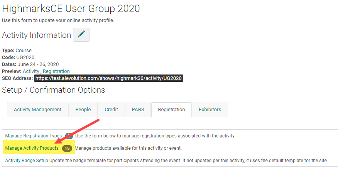Click the Activity Information heading
The width and height of the screenshot is (338, 171).
pyautogui.click(x=36, y=35)
